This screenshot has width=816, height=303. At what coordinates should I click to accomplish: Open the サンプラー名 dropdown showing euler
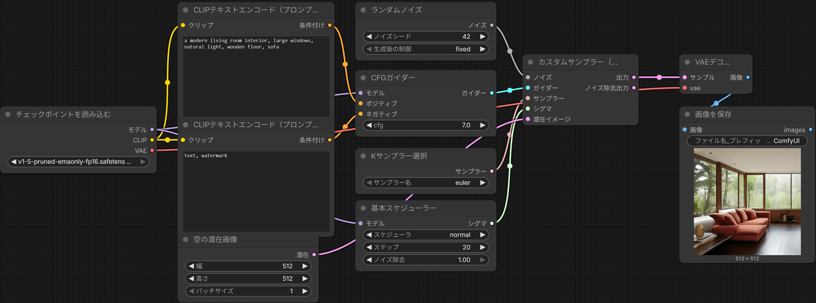coord(426,183)
